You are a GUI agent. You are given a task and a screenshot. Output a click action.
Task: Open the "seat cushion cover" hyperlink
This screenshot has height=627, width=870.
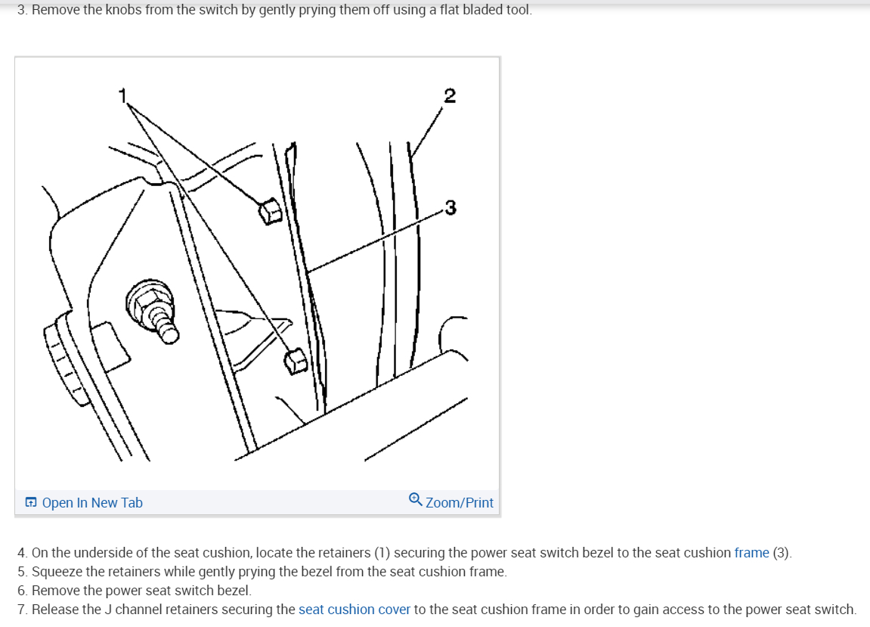tap(355, 610)
